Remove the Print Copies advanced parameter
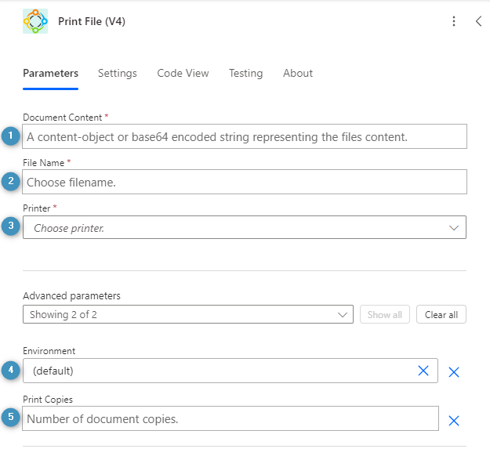490x456 pixels. coord(454,421)
